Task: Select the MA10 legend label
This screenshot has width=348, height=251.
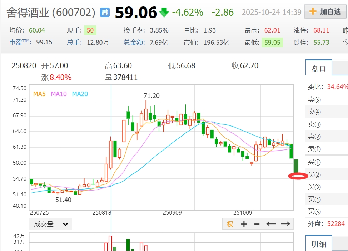Action: coord(59,94)
